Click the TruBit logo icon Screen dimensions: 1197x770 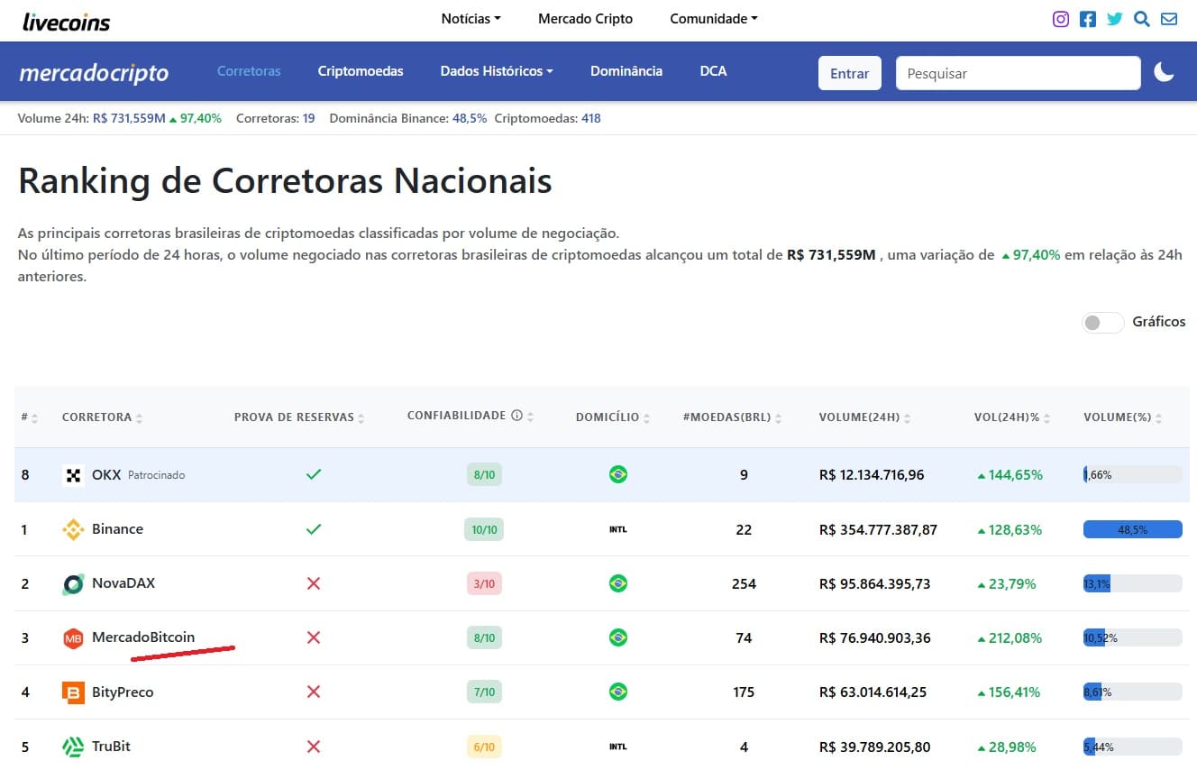(73, 747)
